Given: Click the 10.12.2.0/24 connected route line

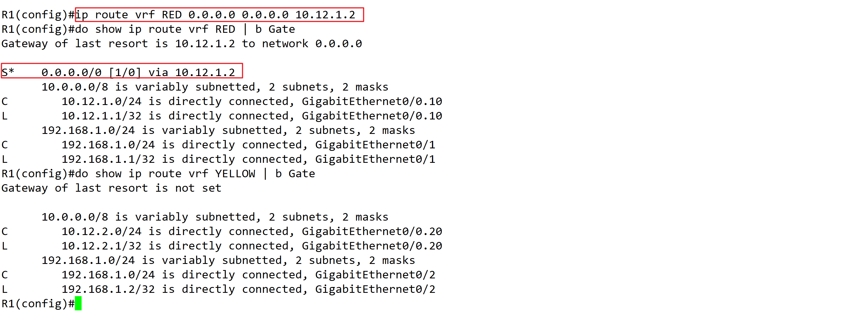Looking at the screenshot, I should [x=222, y=232].
